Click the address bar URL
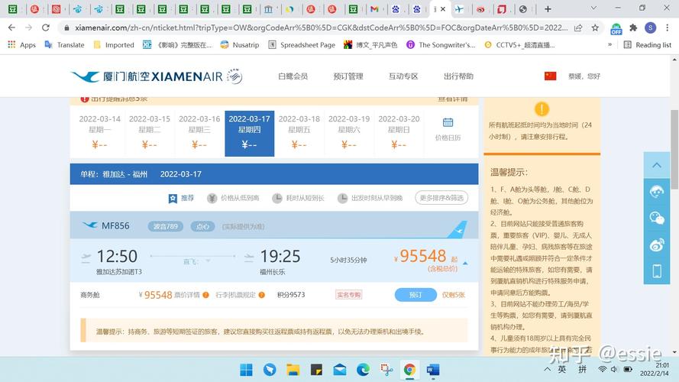The height and width of the screenshot is (382, 679). tap(321, 28)
